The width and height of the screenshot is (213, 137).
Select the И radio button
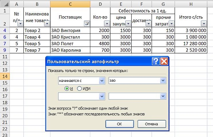click(x=67, y=89)
